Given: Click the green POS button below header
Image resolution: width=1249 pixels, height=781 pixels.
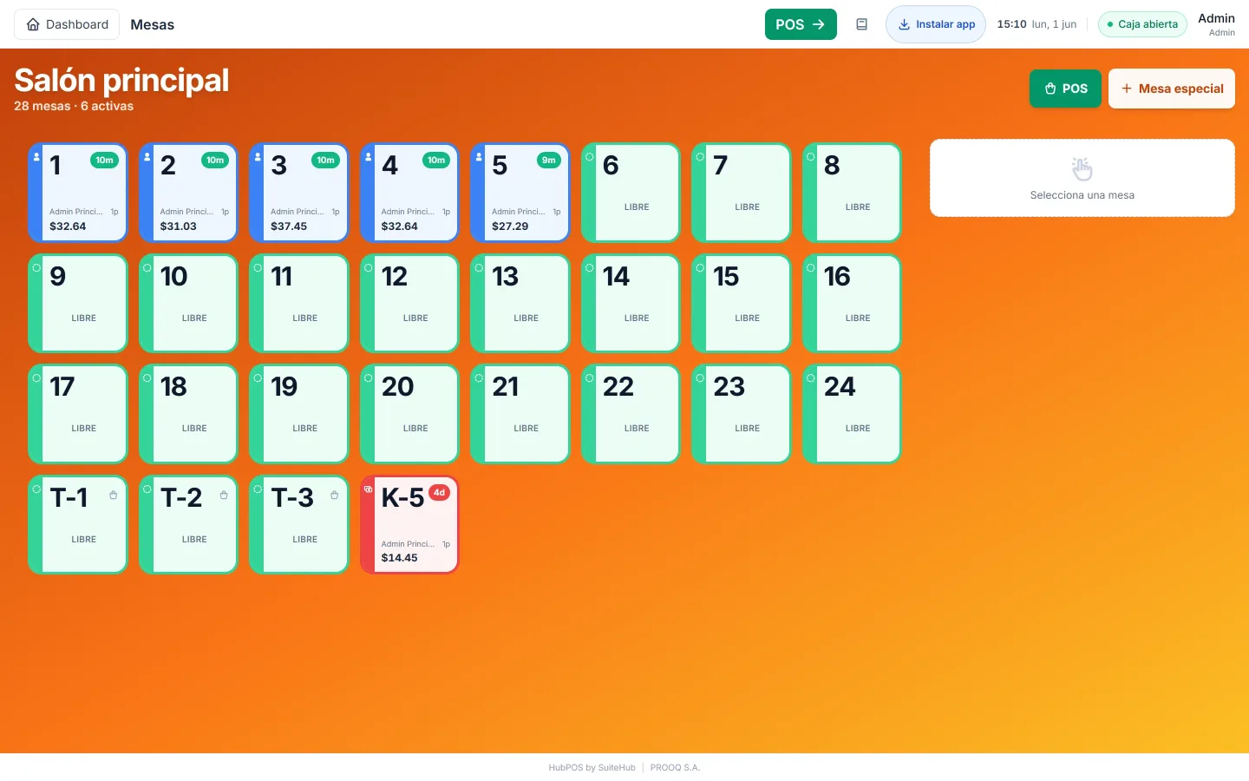Looking at the screenshot, I should [x=1065, y=89].
